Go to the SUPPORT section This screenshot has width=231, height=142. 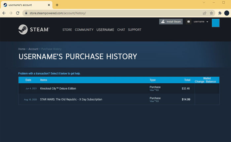pos(135,30)
